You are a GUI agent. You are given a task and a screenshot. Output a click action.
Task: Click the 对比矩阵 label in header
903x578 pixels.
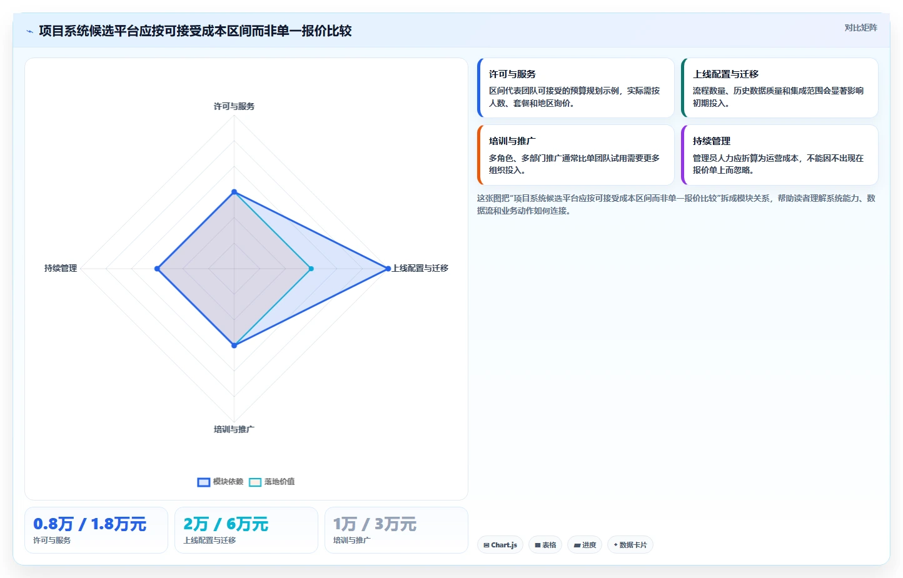pos(860,27)
